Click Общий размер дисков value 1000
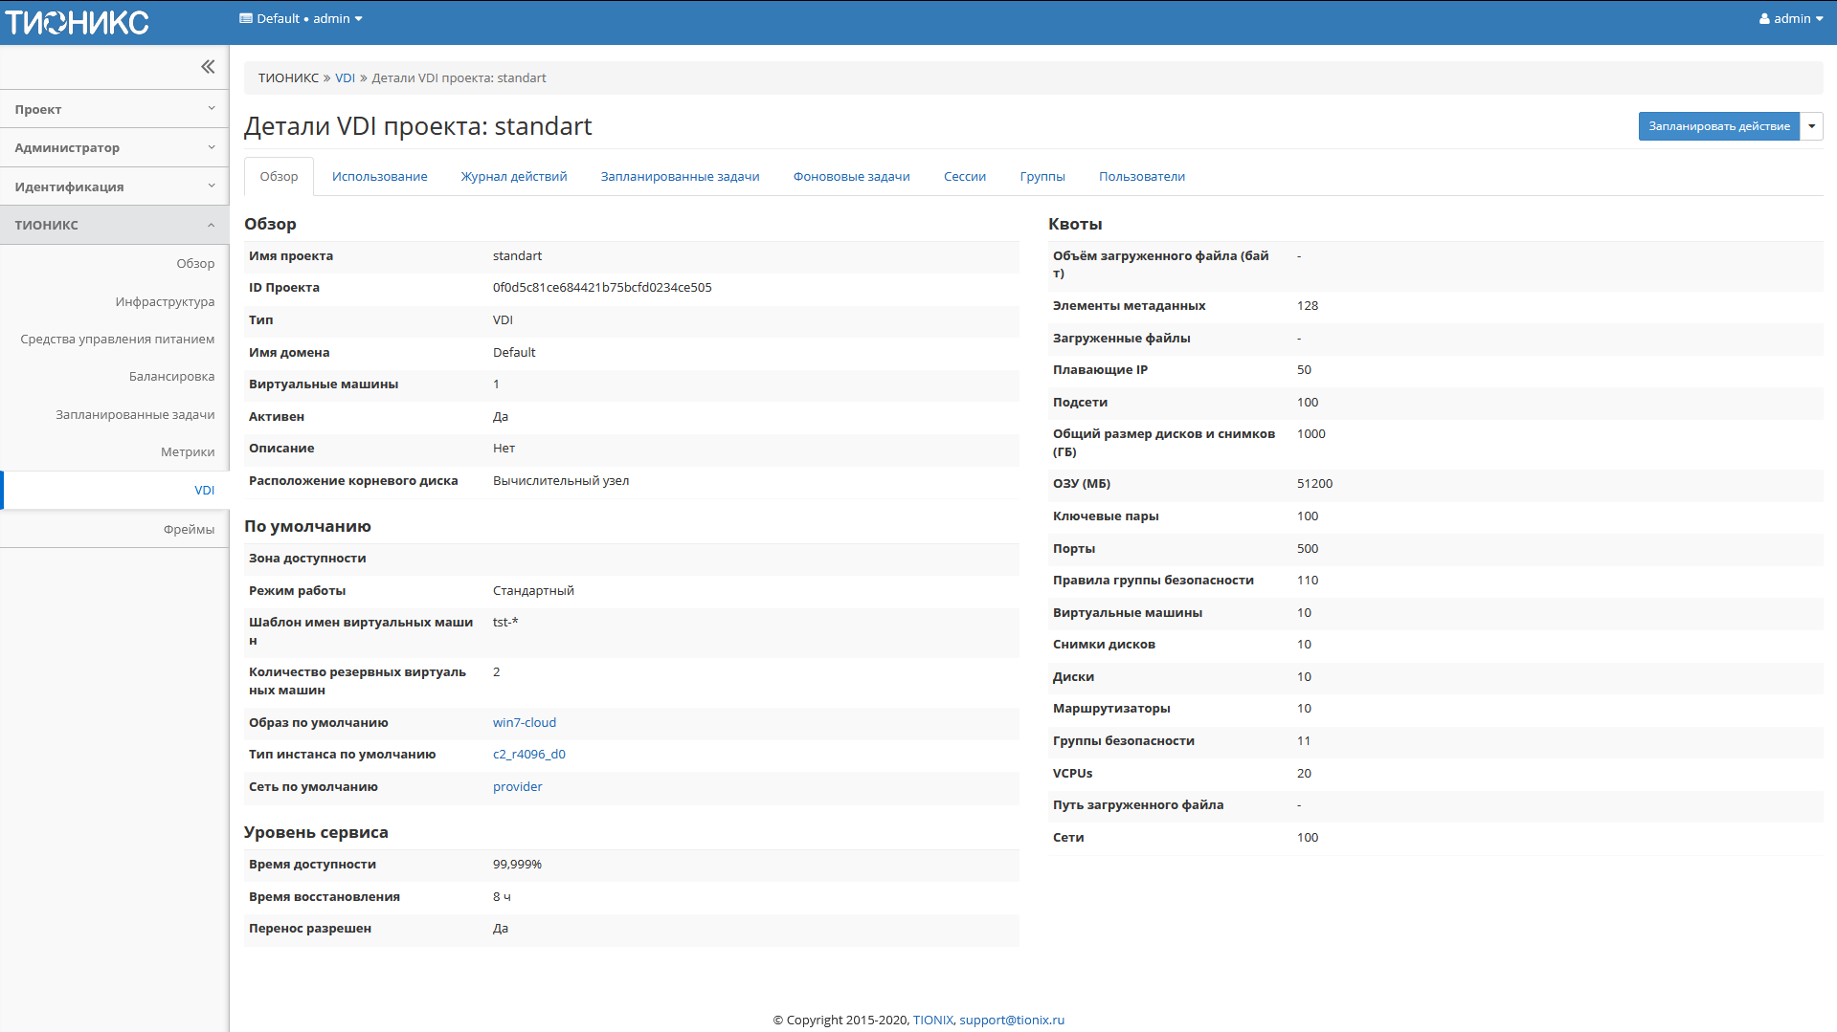1837x1032 pixels. [1311, 433]
